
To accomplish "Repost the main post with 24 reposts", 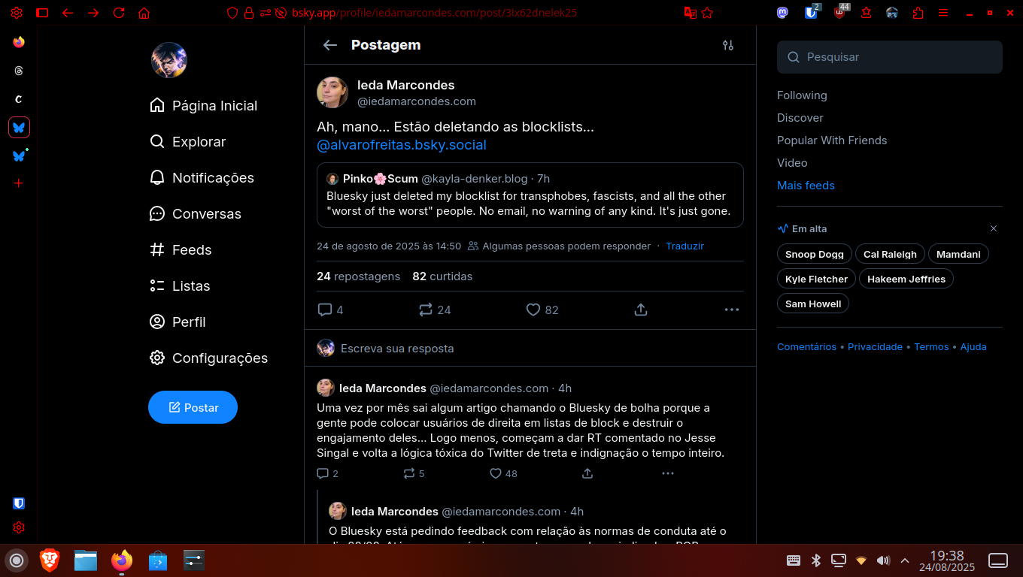I will [435, 310].
